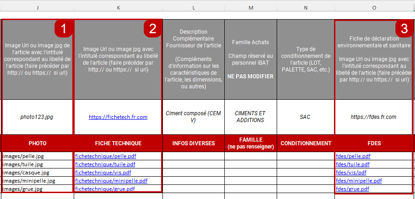Click the red number 2 badge
This screenshot has height=199, width=415.
(152, 29)
